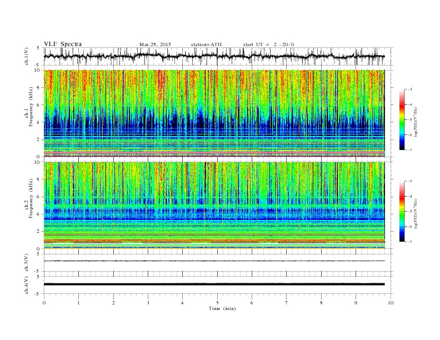440x340 pixels.
Task: Click the ch.3 voltage trace panel
Action: click(x=218, y=263)
